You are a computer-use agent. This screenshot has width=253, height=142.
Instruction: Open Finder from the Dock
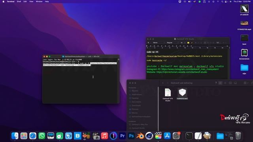tap(15, 136)
